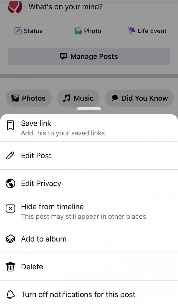The height and width of the screenshot is (308, 178).
Task: Click the notifications bell icon
Action: pos(10,294)
